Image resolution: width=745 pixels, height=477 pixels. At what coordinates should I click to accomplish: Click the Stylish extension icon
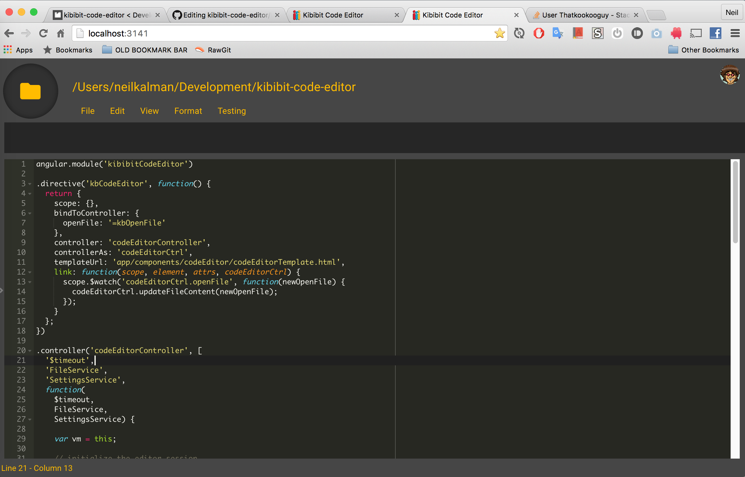(x=597, y=34)
